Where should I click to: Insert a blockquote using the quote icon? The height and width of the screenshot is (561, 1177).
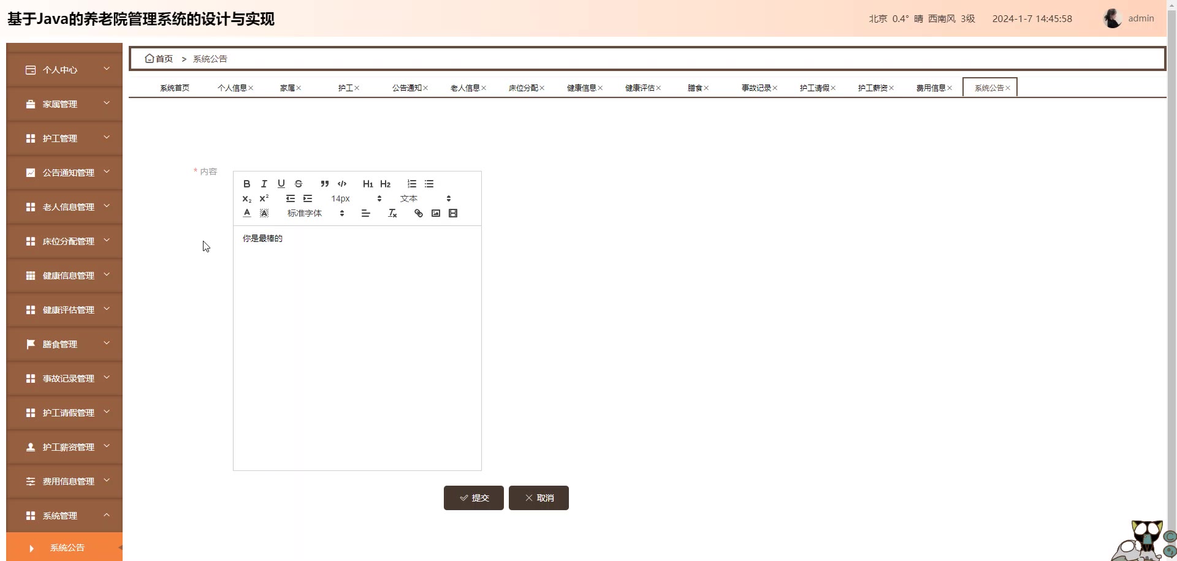coord(325,184)
